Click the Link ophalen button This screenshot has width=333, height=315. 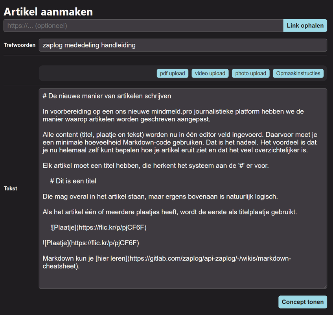(305, 26)
